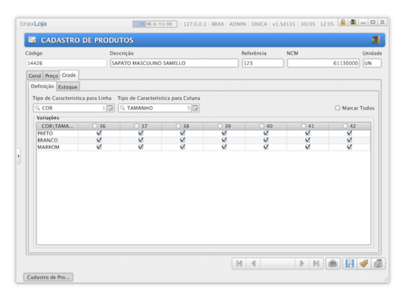
Task: Enable the Marcar Todos checkbox
Action: tap(338, 108)
